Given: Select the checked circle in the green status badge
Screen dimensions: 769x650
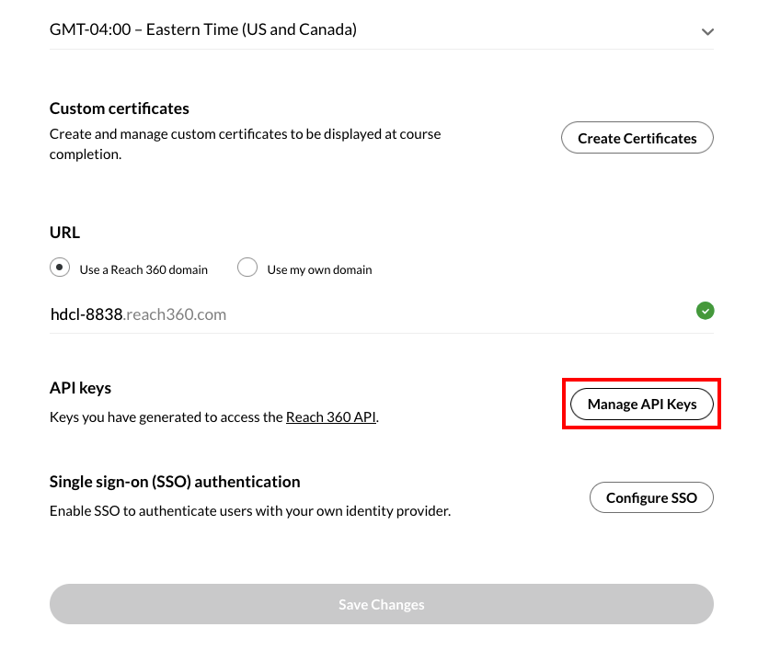Looking at the screenshot, I should pyautogui.click(x=706, y=311).
